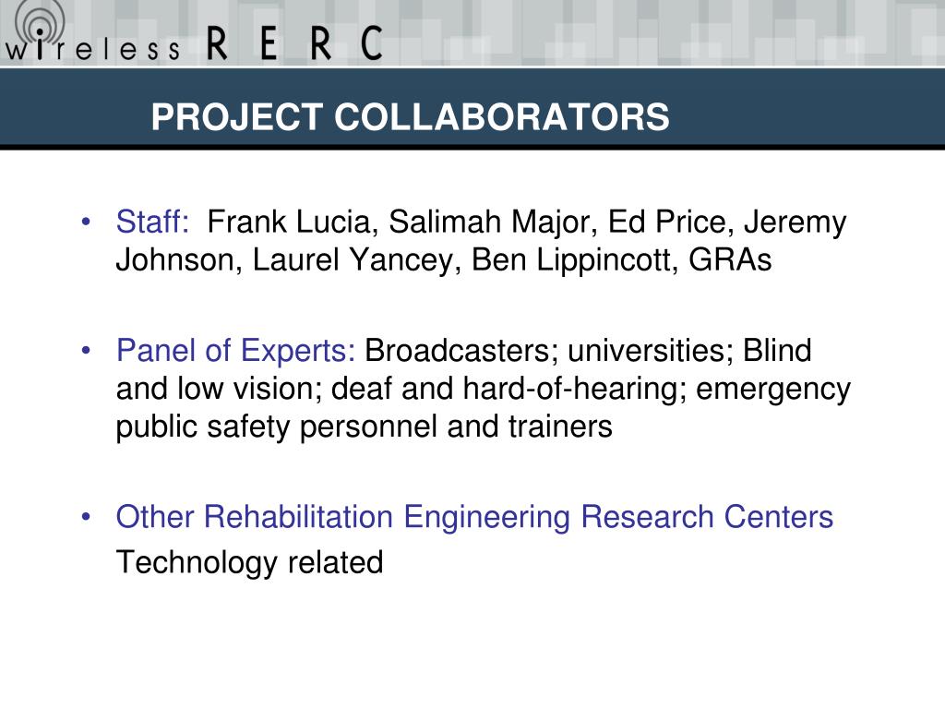This screenshot has width=945, height=709.
Task: Select the name Ben Lippincott
Action: click(575, 260)
